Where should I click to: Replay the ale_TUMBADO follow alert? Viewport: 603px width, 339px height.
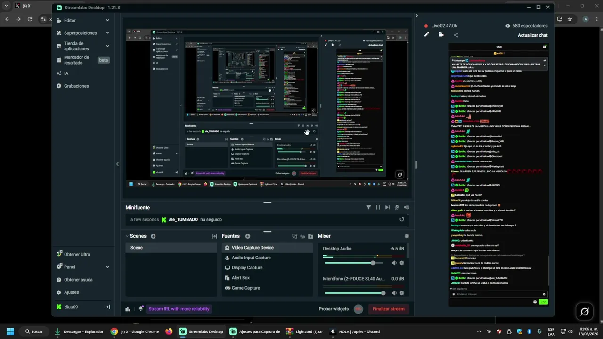pyautogui.click(x=402, y=219)
